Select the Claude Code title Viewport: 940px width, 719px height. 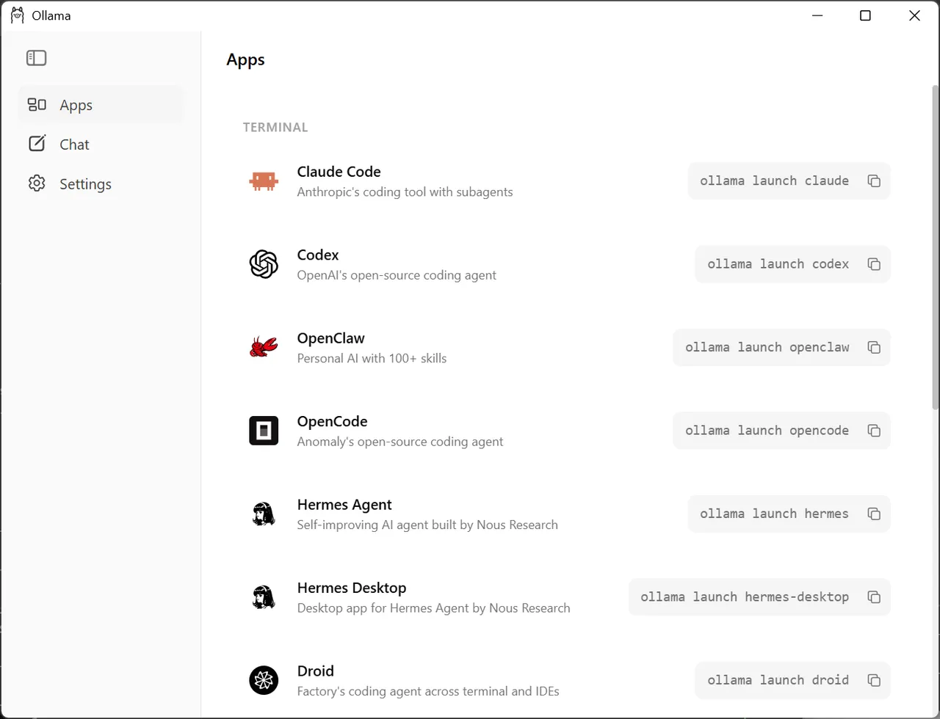pos(339,172)
